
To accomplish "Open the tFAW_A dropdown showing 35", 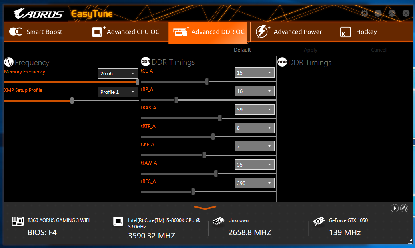I will pyautogui.click(x=254, y=165).
